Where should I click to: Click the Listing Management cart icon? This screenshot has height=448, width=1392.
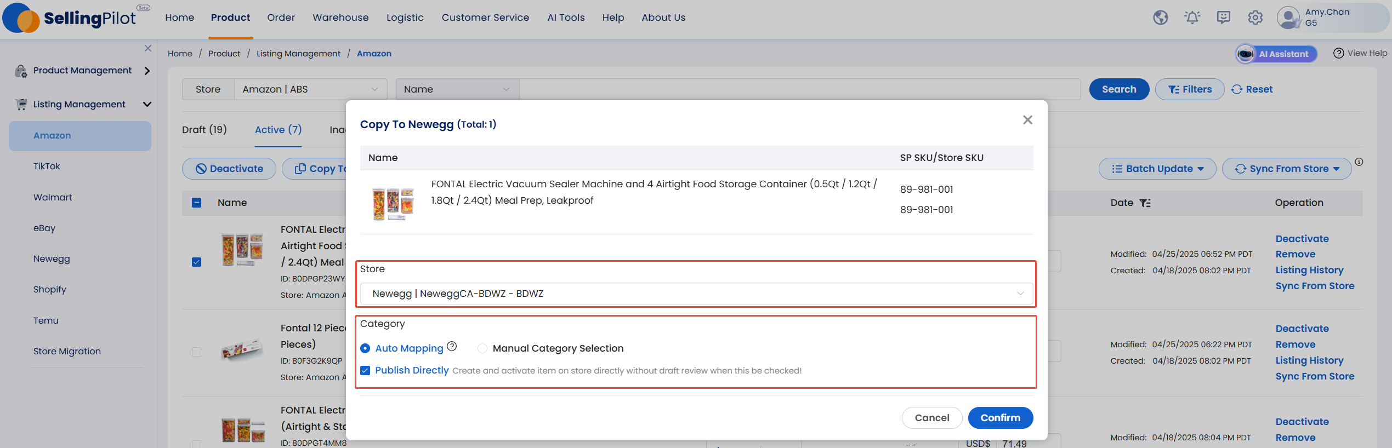21,104
